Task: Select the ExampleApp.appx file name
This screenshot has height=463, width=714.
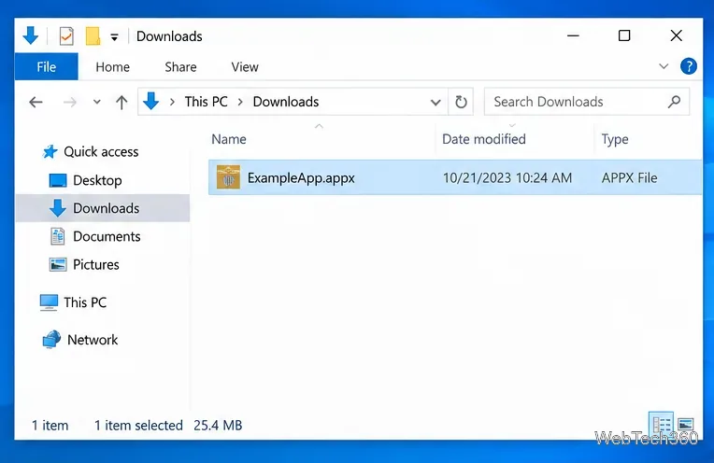Action: [301, 177]
